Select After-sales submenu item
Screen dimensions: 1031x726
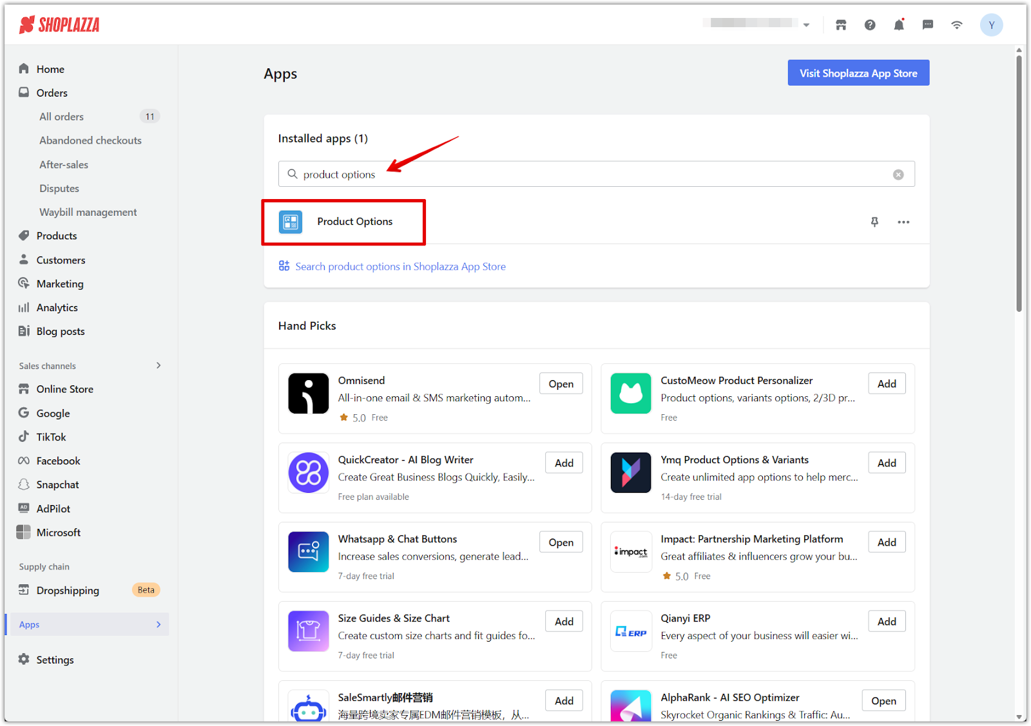point(64,165)
